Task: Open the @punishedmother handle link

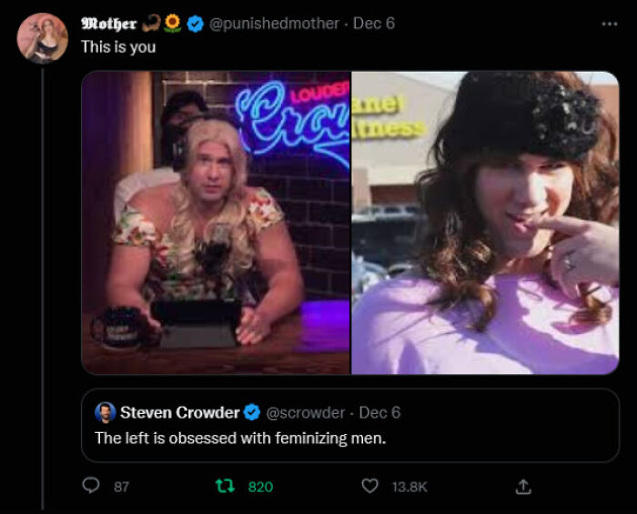Action: [x=274, y=24]
